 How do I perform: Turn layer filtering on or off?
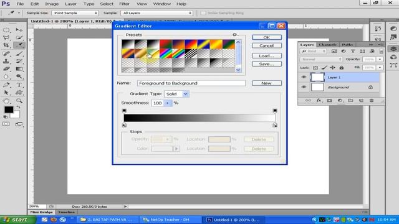(381, 51)
